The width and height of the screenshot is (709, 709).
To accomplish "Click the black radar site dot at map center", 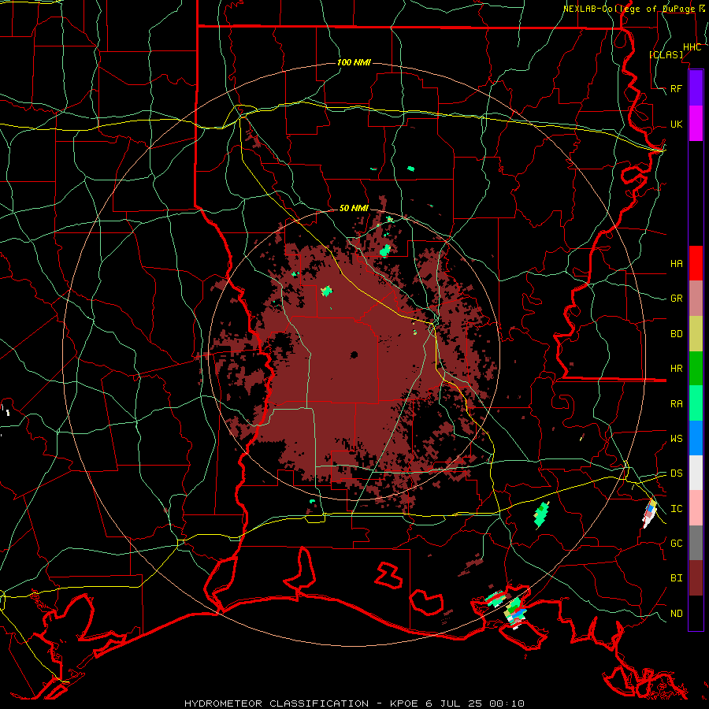I will (354, 354).
